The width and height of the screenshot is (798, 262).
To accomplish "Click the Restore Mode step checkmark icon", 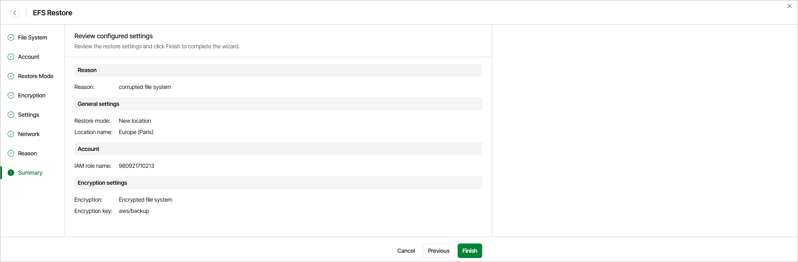I will point(11,76).
